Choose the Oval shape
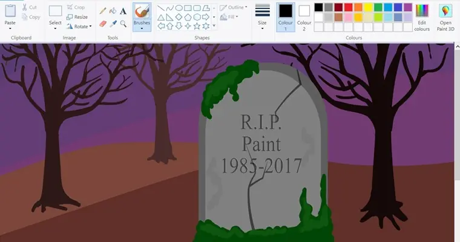Screen dimensions: 460x242 tap(179, 8)
